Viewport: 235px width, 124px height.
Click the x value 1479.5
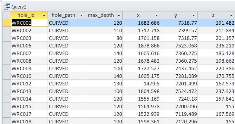(141, 84)
